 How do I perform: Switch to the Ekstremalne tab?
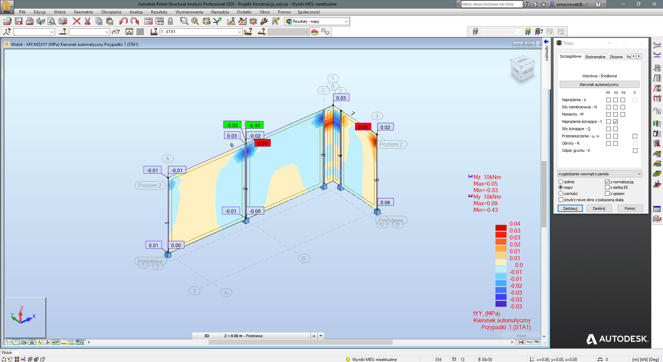595,57
